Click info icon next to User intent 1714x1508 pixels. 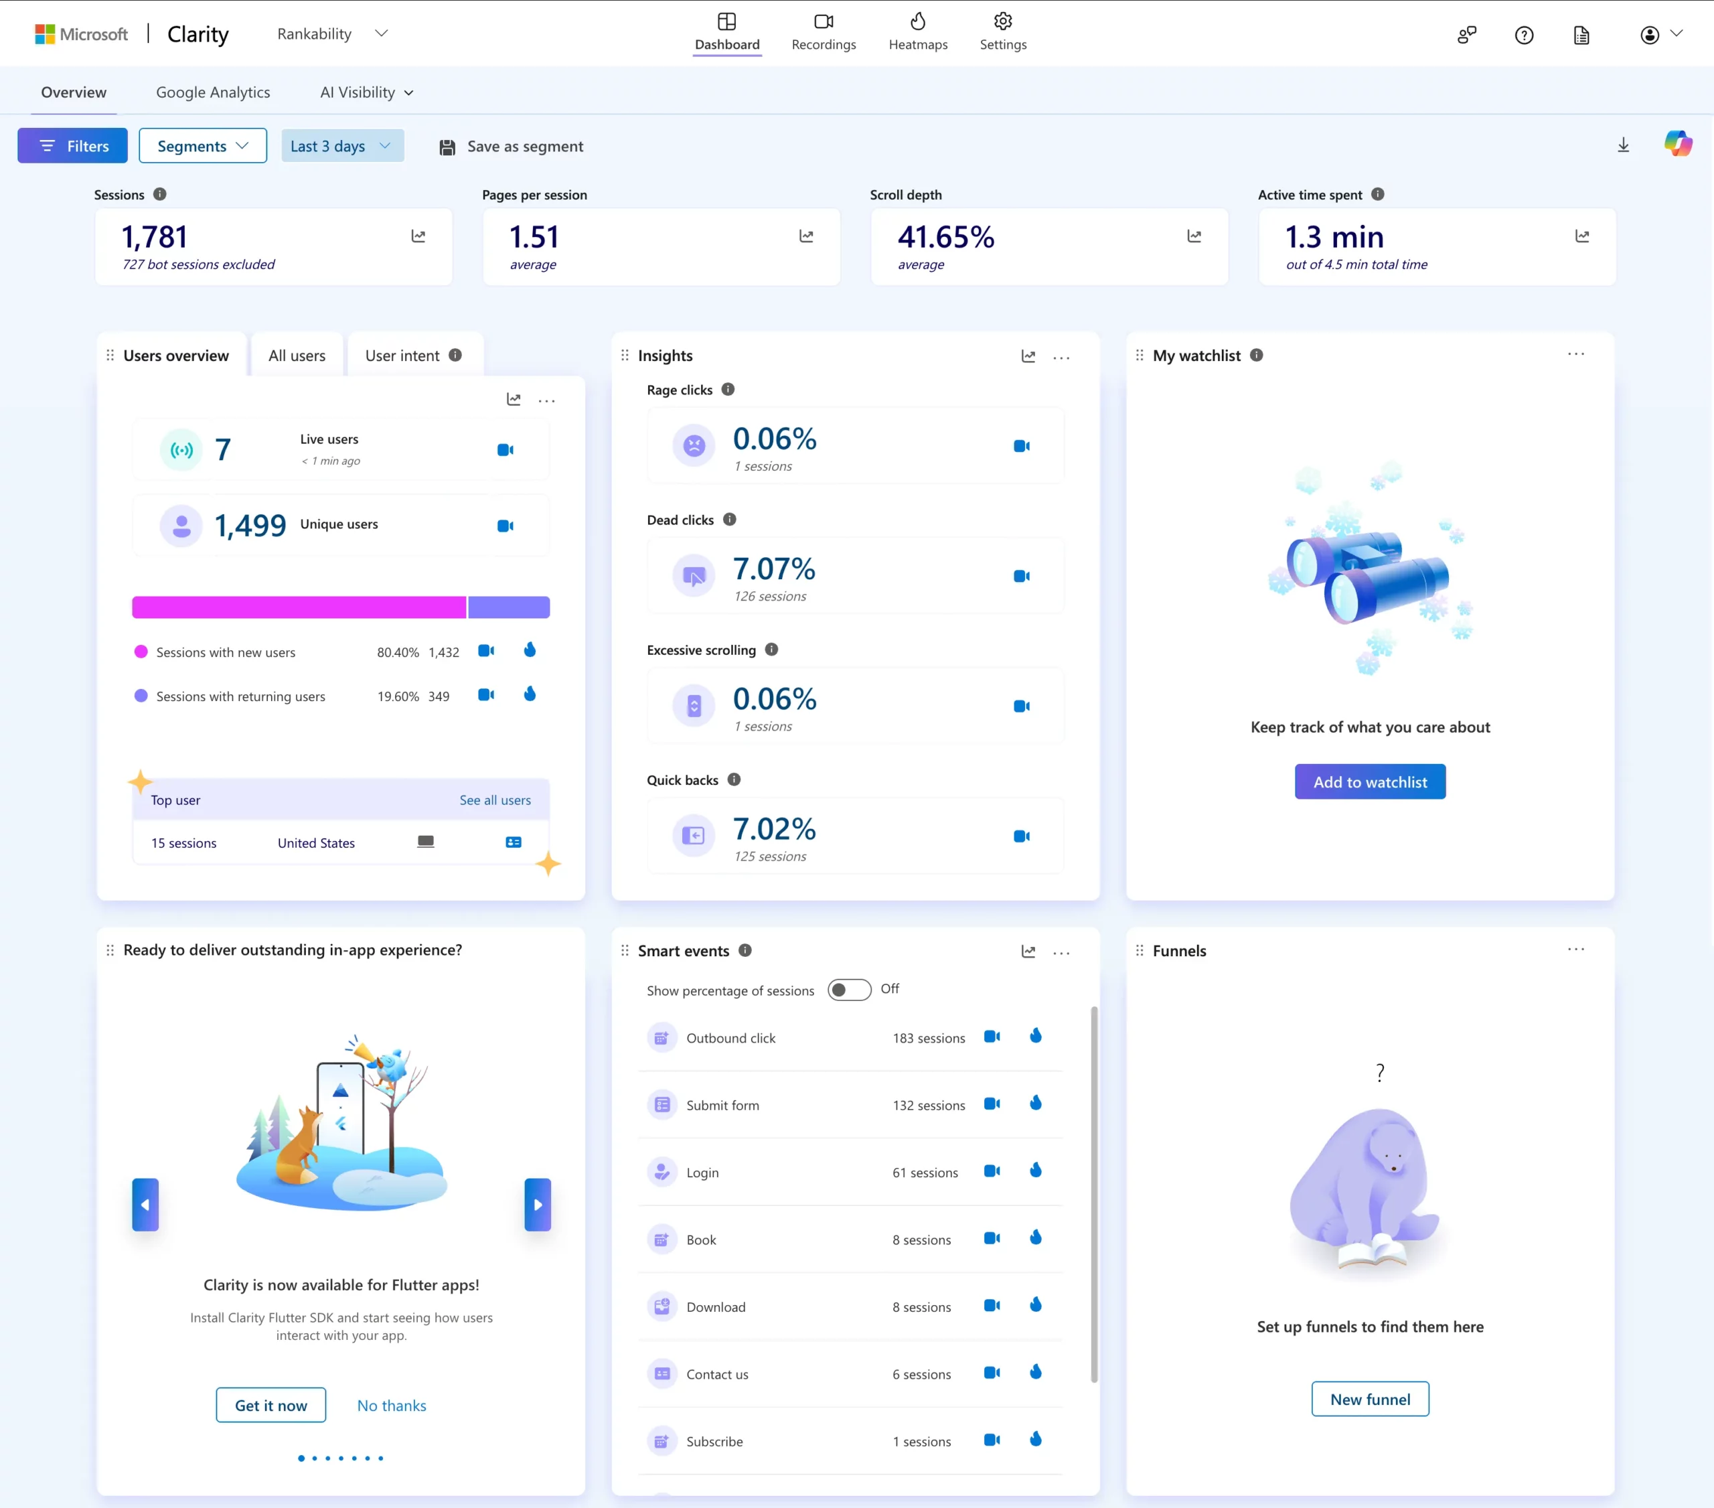[455, 355]
